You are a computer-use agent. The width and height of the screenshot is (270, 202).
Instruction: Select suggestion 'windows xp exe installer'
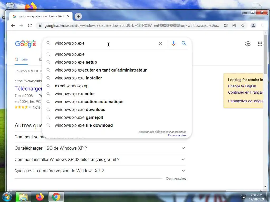click(x=117, y=78)
